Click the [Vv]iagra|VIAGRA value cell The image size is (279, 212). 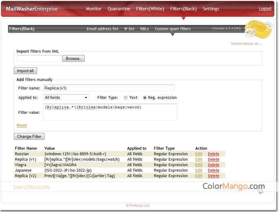[x=61, y=165]
